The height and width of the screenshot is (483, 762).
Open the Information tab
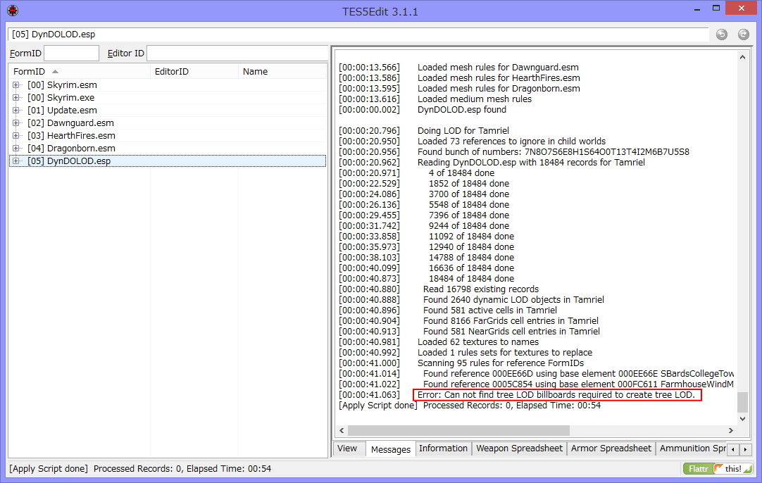coord(443,448)
